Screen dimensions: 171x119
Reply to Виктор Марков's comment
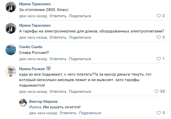point(68,113)
